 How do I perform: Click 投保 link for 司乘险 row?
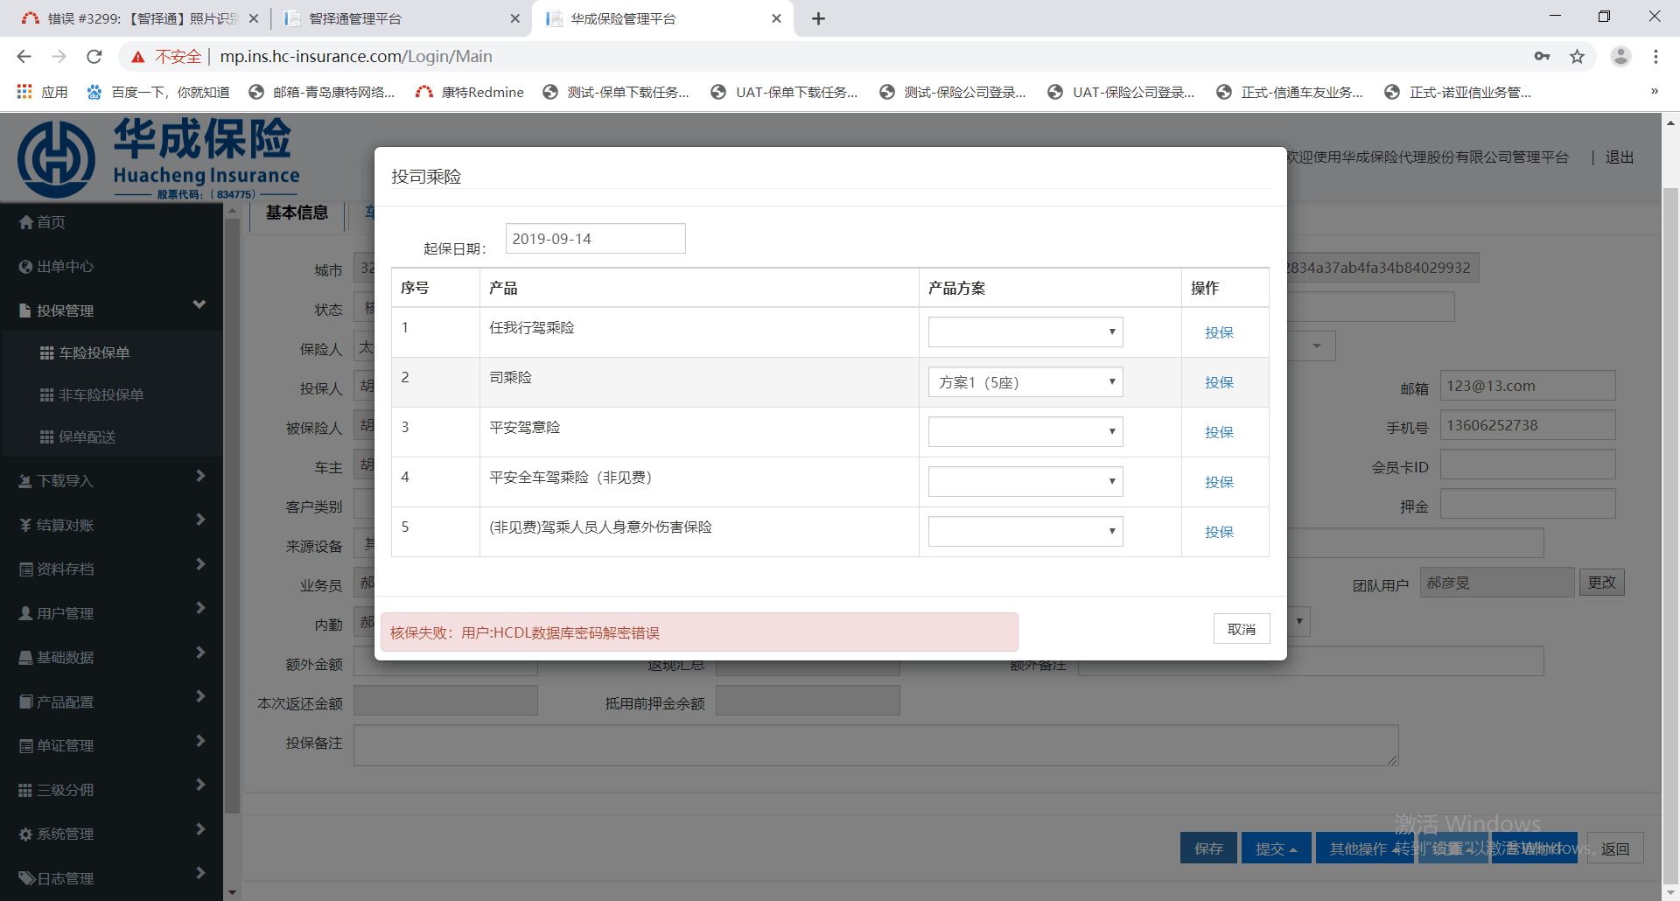tap(1219, 382)
